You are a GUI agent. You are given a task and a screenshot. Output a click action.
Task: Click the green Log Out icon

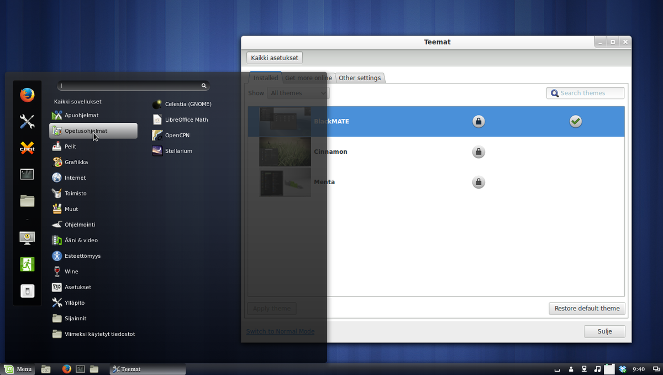(x=27, y=264)
